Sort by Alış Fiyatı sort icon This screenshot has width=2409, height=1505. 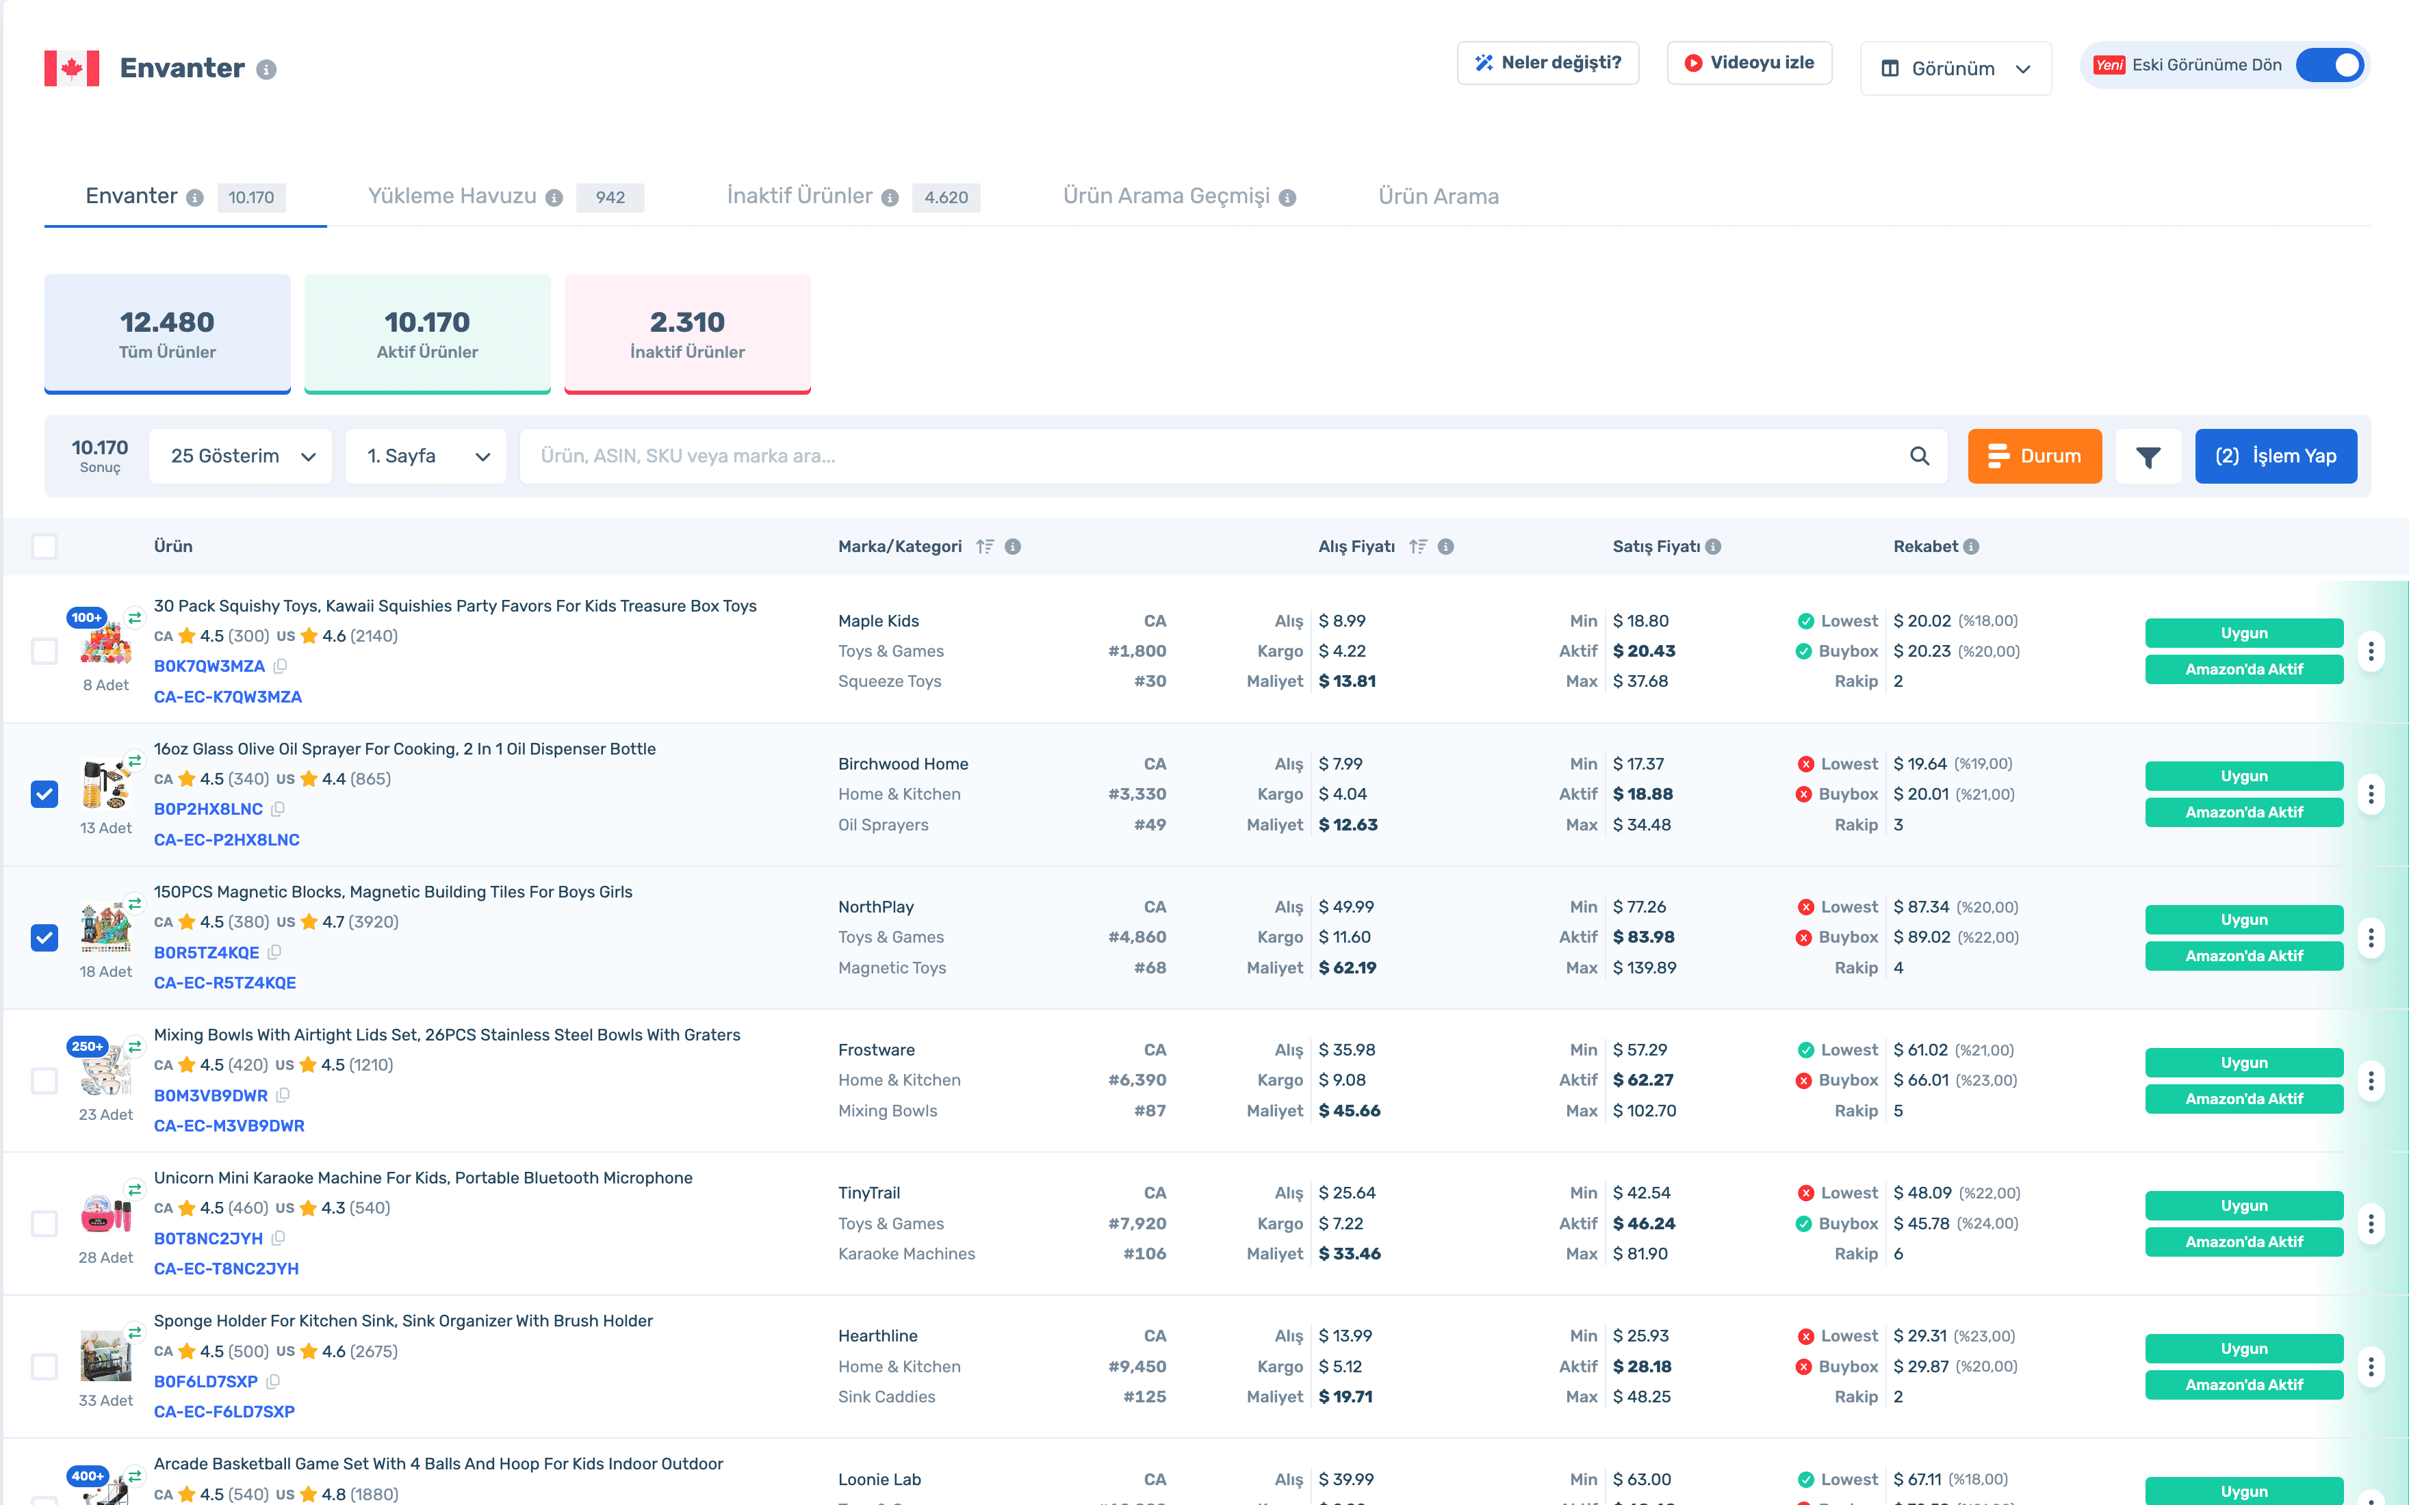(x=1417, y=547)
